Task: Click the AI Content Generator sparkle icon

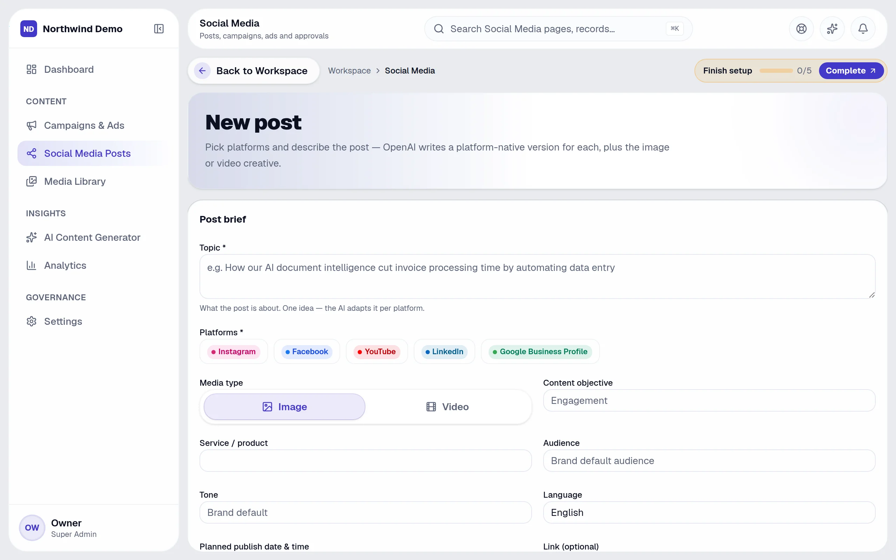Action: click(x=31, y=237)
